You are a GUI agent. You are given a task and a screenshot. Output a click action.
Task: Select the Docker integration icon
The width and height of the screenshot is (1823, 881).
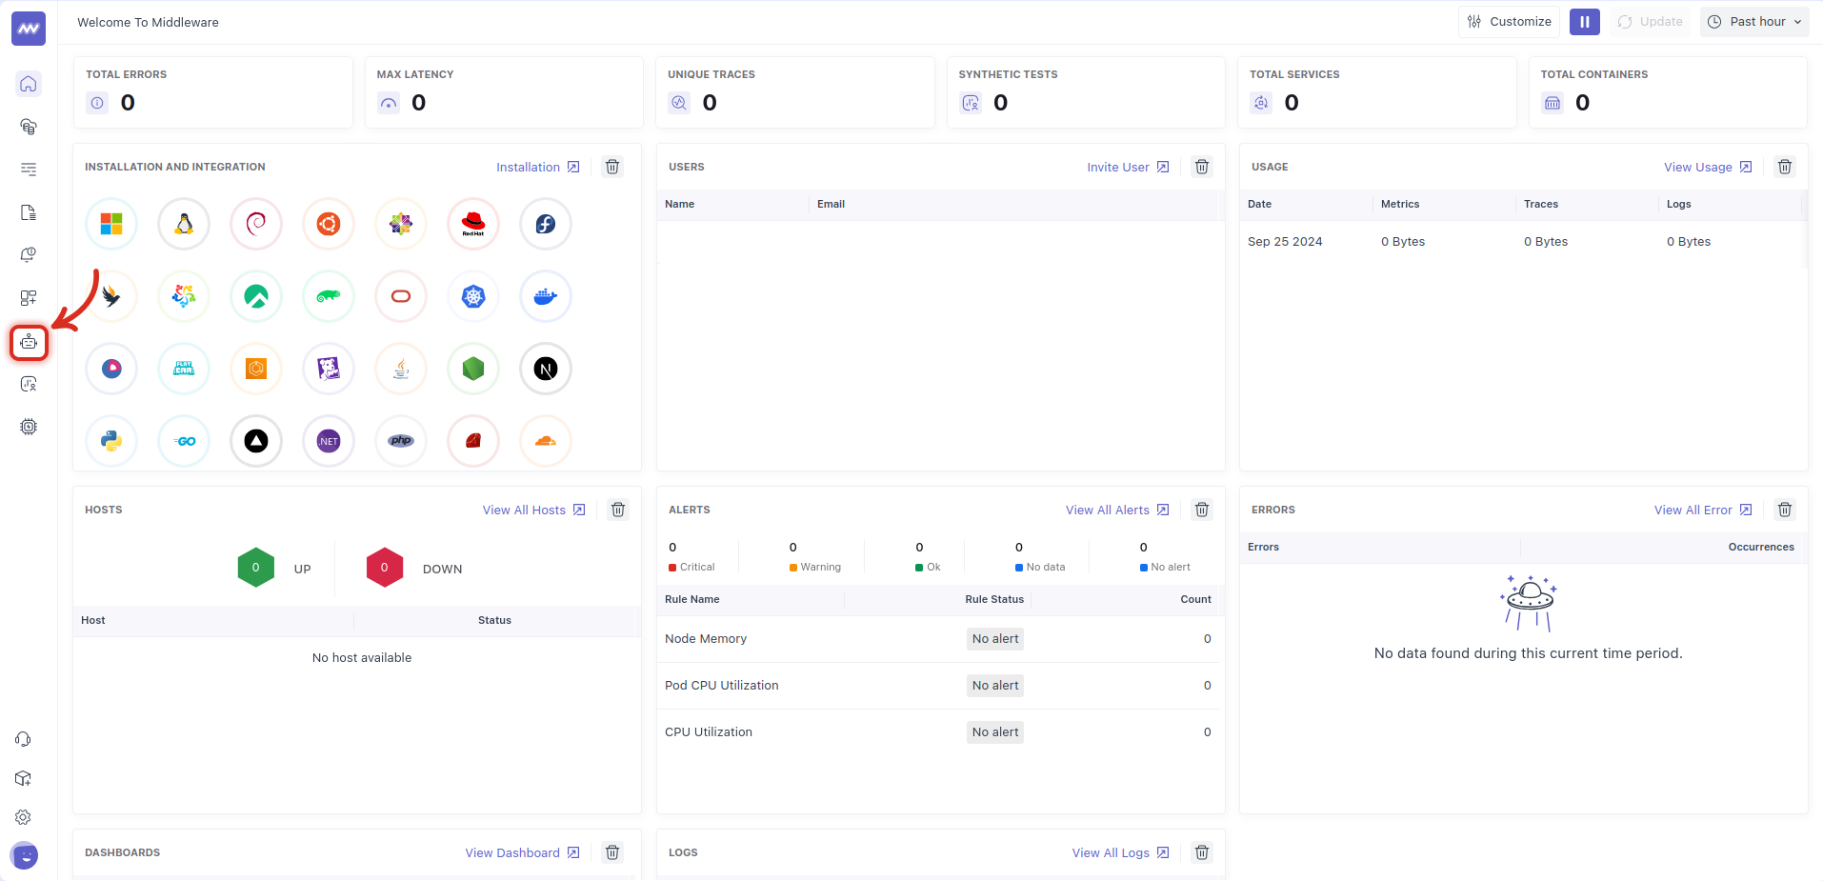click(545, 296)
